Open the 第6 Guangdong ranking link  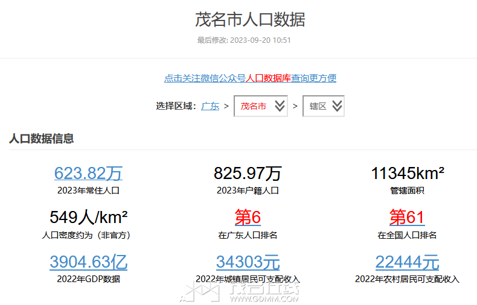click(x=248, y=218)
